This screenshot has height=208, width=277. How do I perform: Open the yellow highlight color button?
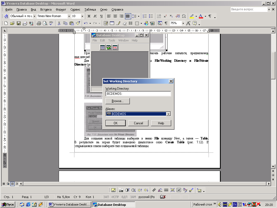[x=192, y=16]
